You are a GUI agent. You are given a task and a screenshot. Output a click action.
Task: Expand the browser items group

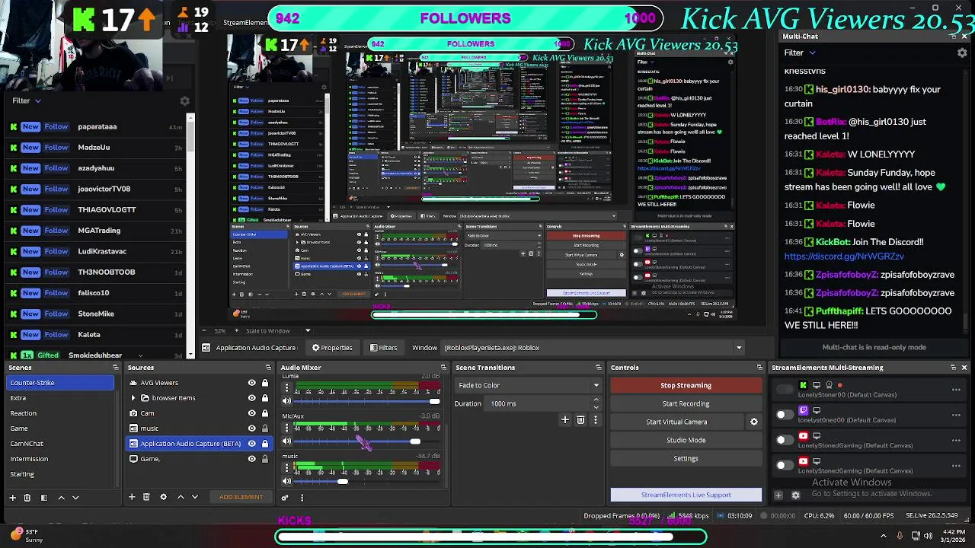coord(134,398)
